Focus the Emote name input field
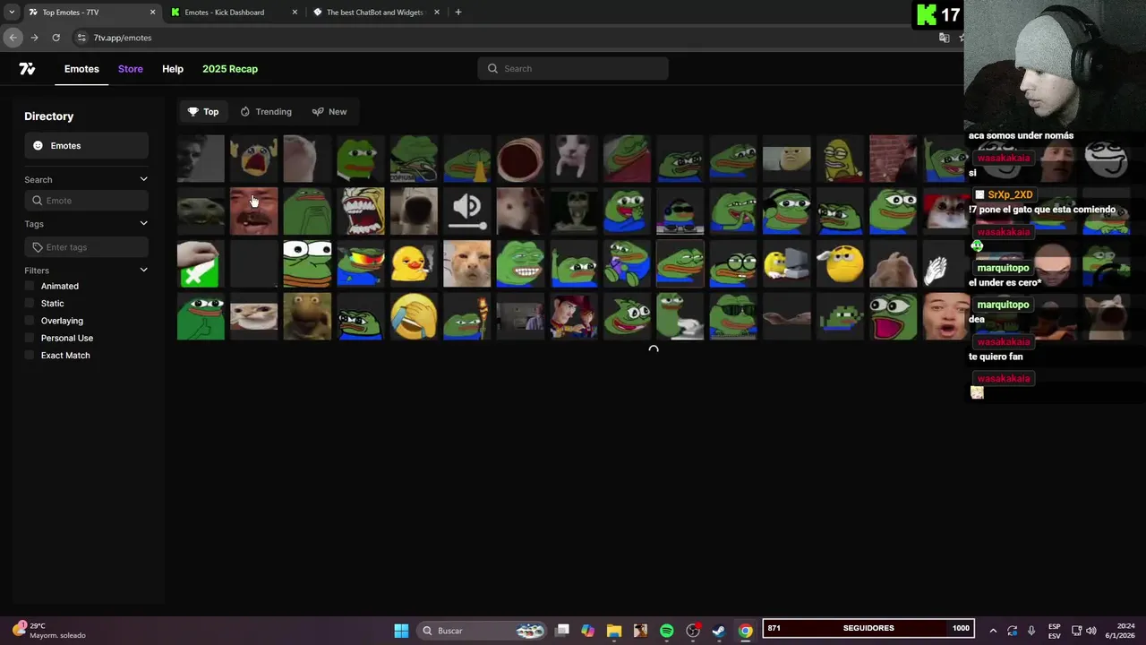Viewport: 1146px width, 645px height. tap(86, 201)
